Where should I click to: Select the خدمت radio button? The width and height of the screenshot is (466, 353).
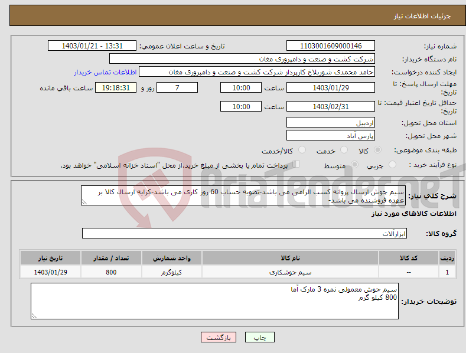click(x=344, y=150)
